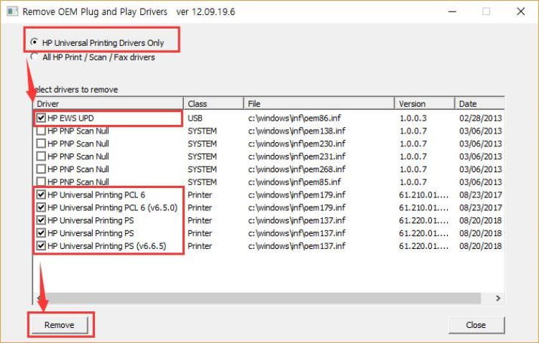This screenshot has width=539, height=343.
Task: Click oem137.inf file in PS (v6.6.5) row
Action: click(x=296, y=246)
